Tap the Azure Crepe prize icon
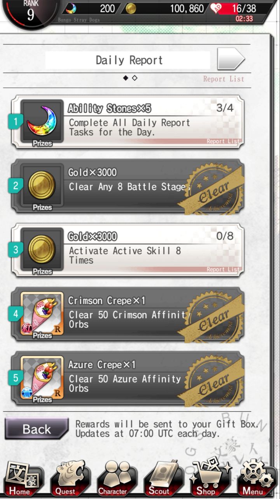 pos(42,378)
